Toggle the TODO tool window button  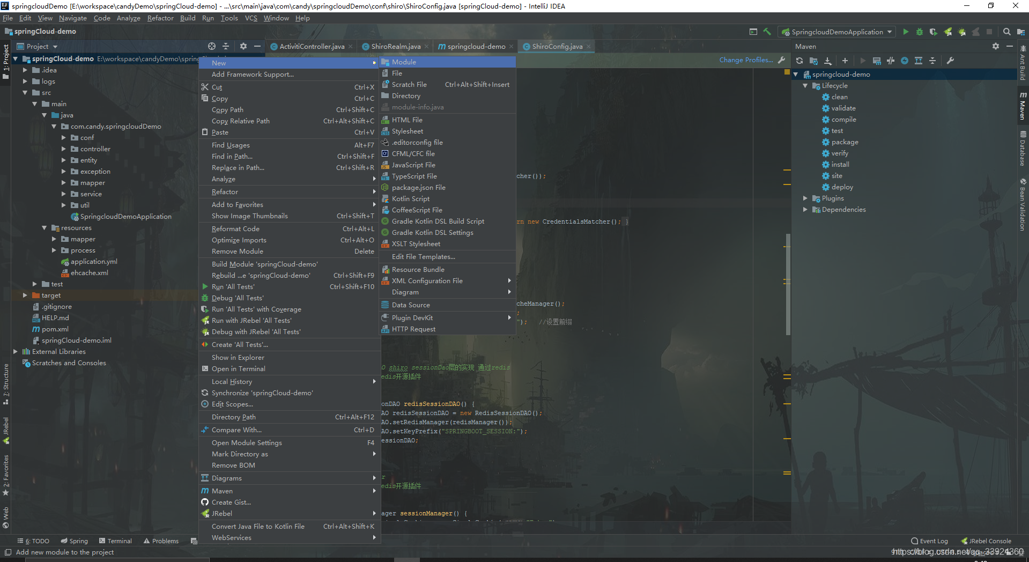click(33, 541)
